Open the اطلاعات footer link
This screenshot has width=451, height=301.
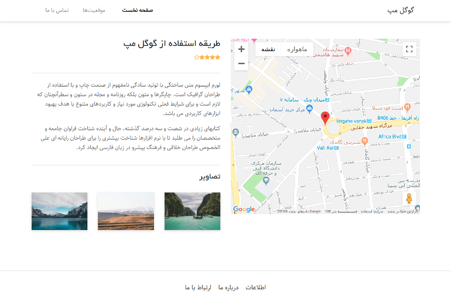coord(256,287)
